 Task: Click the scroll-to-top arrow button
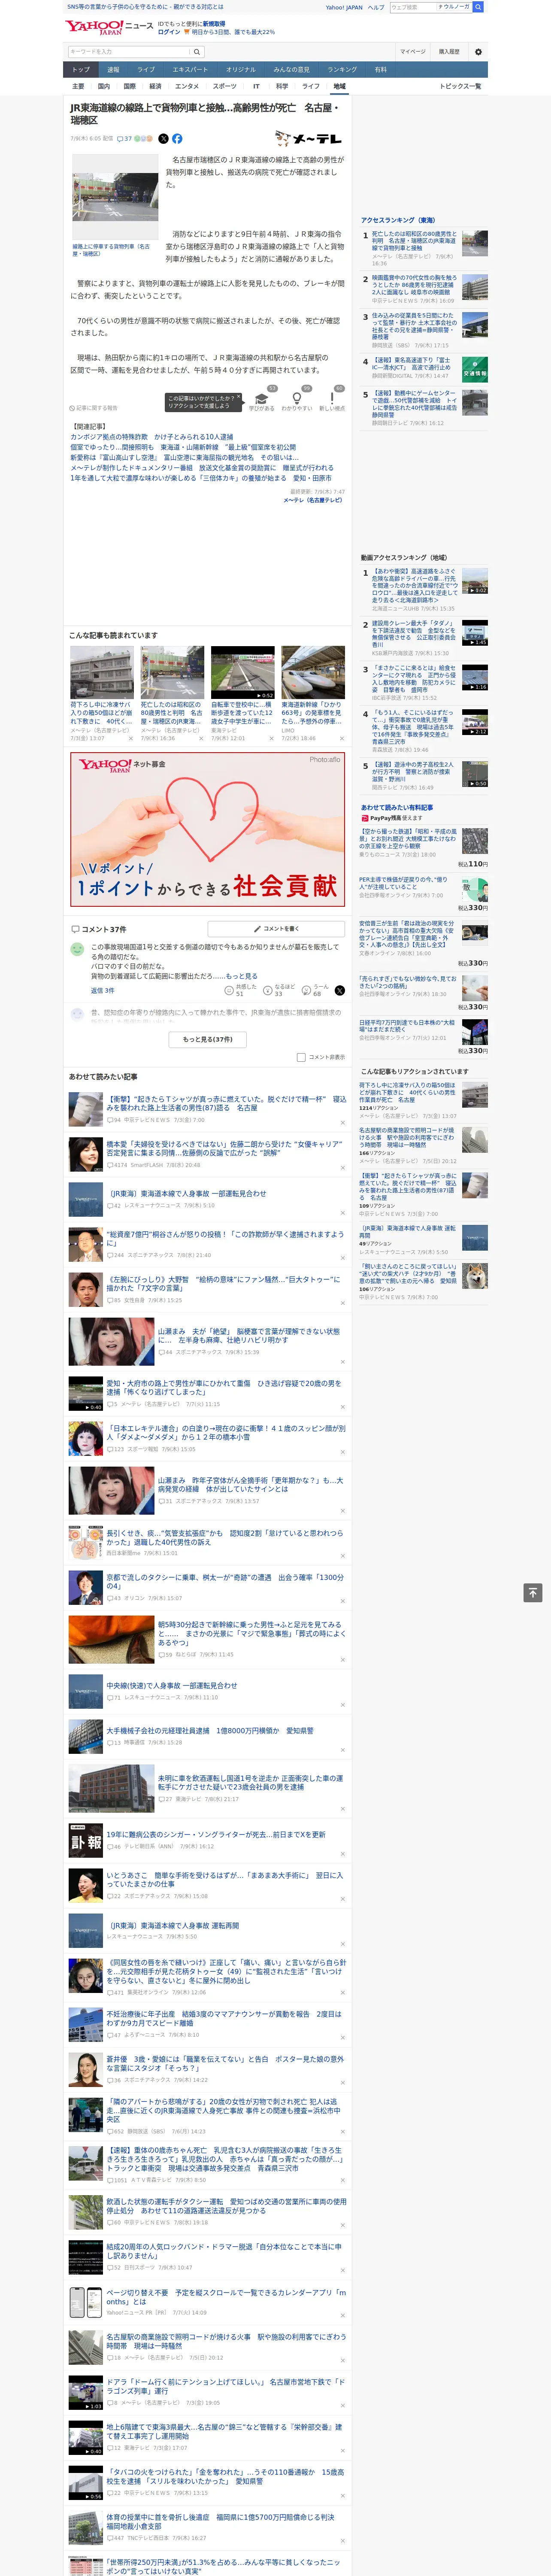(x=533, y=1593)
